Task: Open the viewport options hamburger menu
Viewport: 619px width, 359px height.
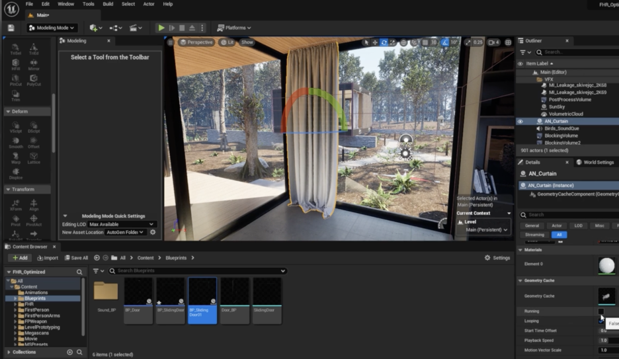Action: tap(170, 42)
